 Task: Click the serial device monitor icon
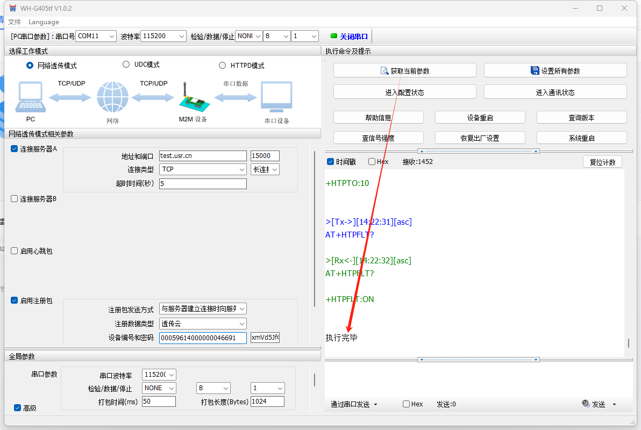pos(276,98)
